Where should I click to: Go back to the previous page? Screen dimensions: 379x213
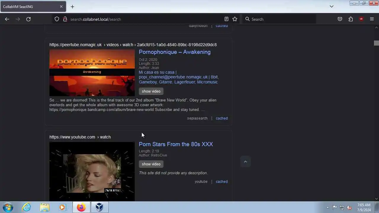(x=7, y=19)
